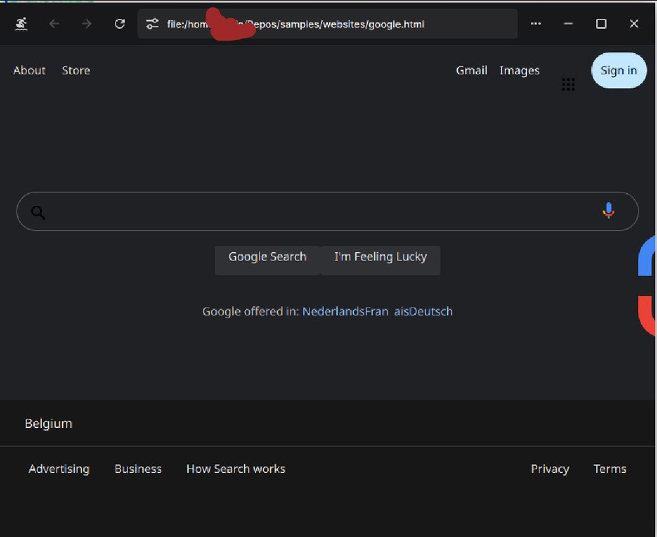Maximize the browser window

[601, 24]
